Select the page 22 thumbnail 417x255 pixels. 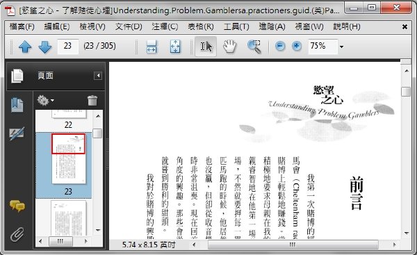[68, 120]
